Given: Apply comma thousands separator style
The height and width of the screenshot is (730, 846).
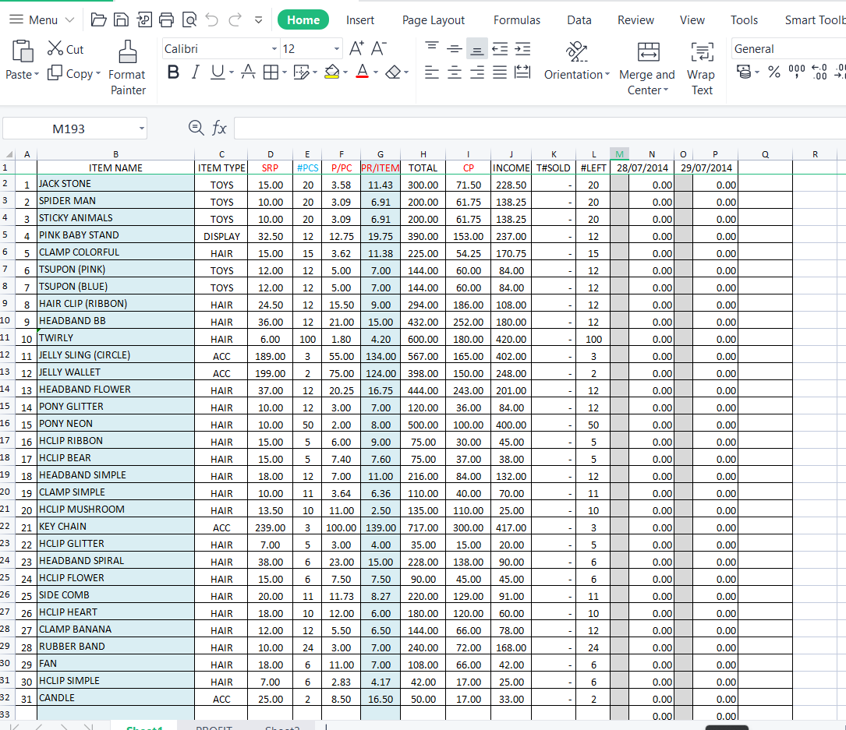Looking at the screenshot, I should (x=797, y=72).
